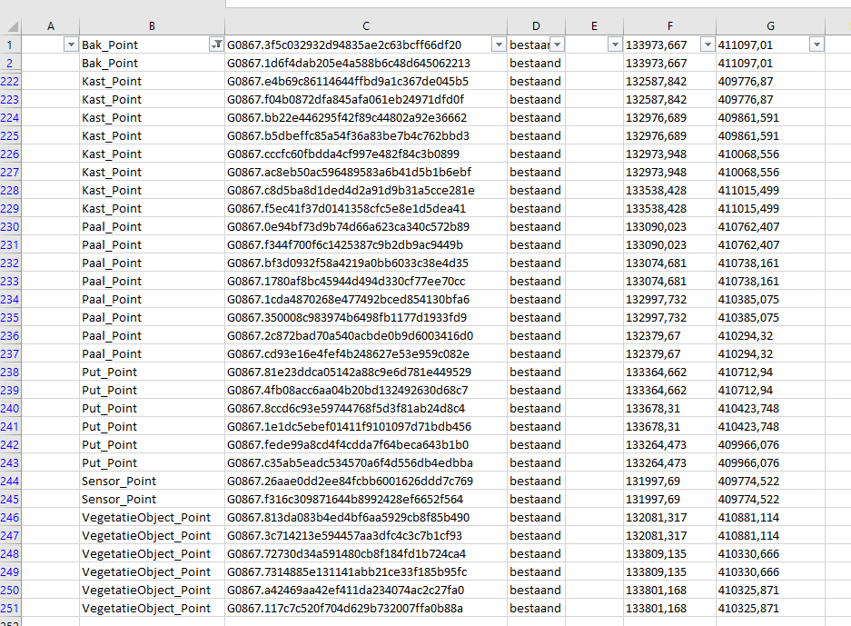Select column G header
851x626 pixels.
click(770, 26)
